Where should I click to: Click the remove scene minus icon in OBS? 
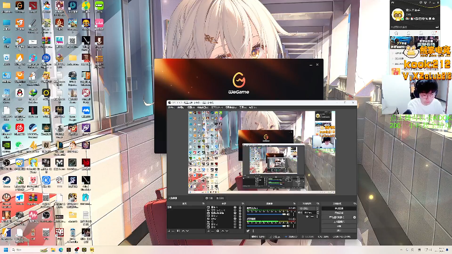point(173,231)
